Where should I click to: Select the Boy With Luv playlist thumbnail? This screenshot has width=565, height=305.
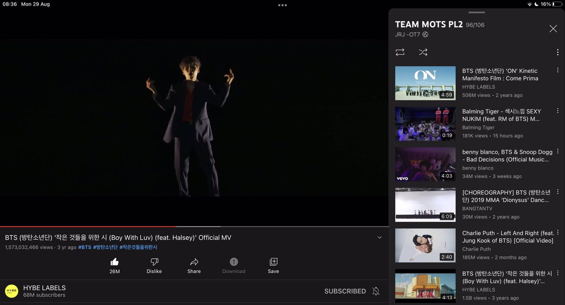[x=425, y=286]
